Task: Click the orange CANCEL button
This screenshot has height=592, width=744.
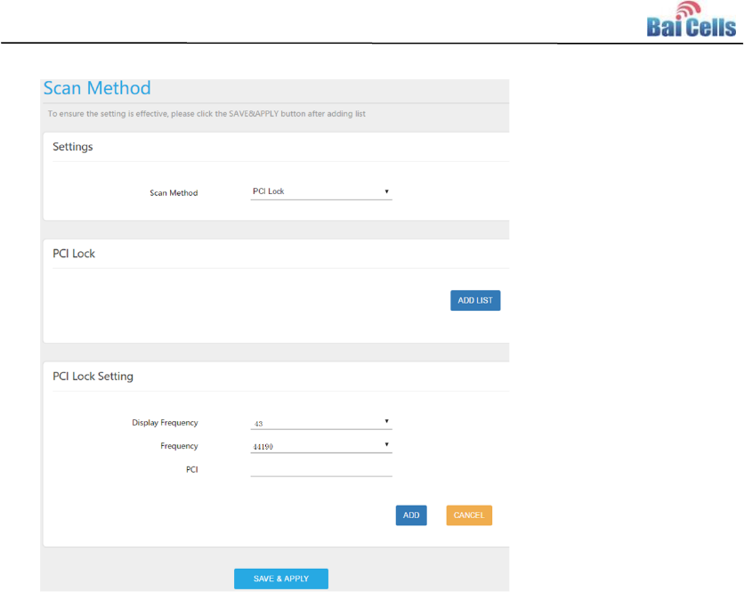Action: tap(469, 515)
